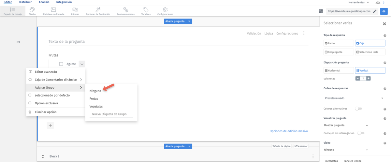Select Desplegable answer type
Screen dimensions: 391x162
(x=339, y=52)
